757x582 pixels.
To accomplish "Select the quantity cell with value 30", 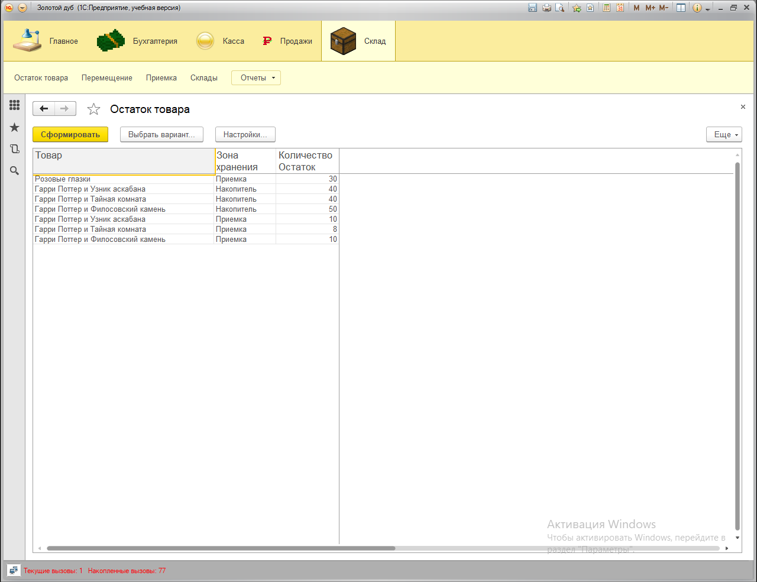I will [307, 179].
